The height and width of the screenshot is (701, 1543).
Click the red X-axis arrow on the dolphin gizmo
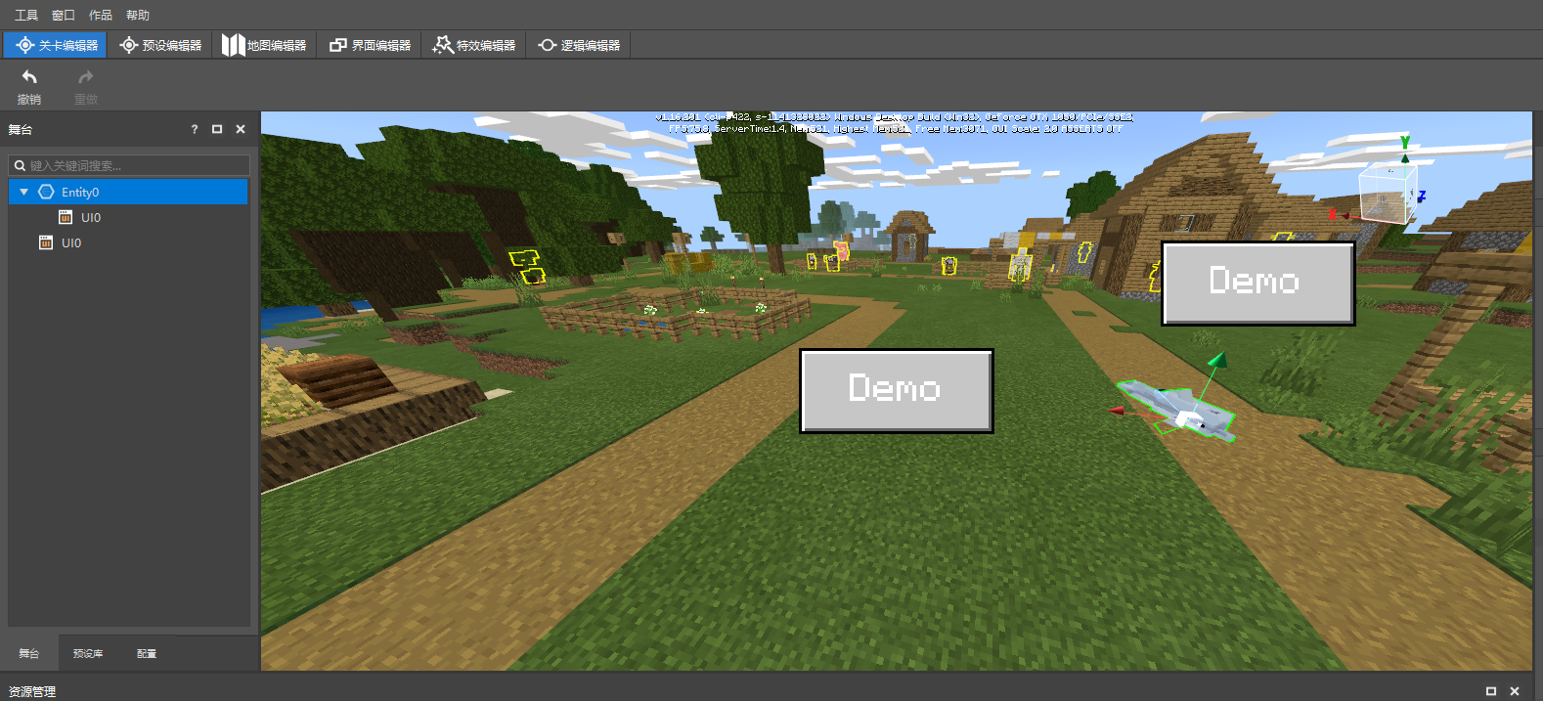1117,411
